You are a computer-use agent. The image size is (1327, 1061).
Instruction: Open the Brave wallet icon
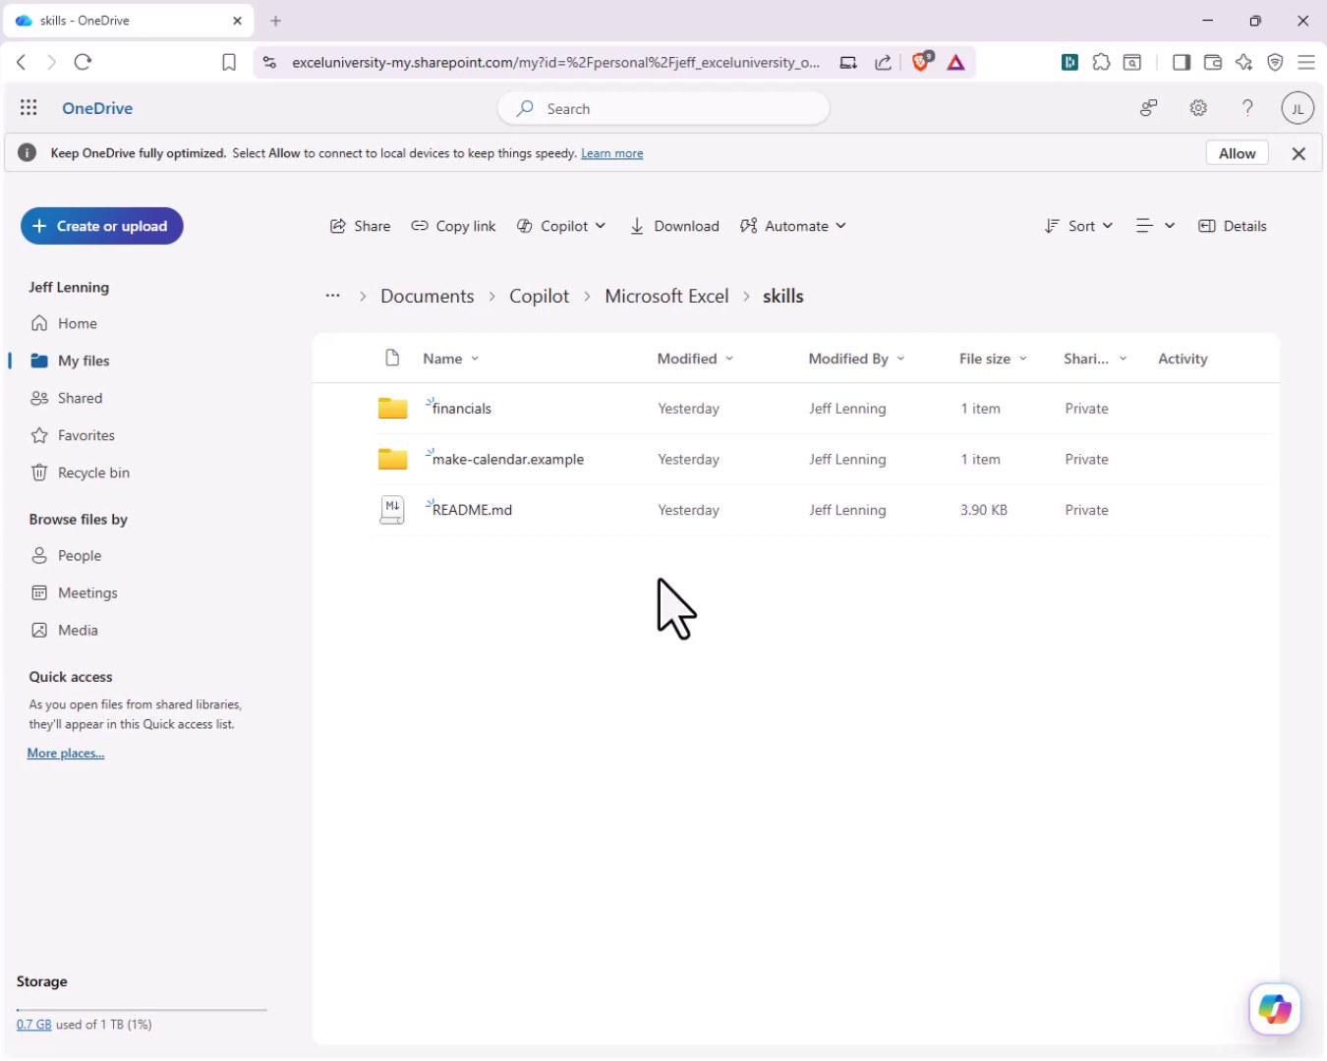click(x=1213, y=62)
